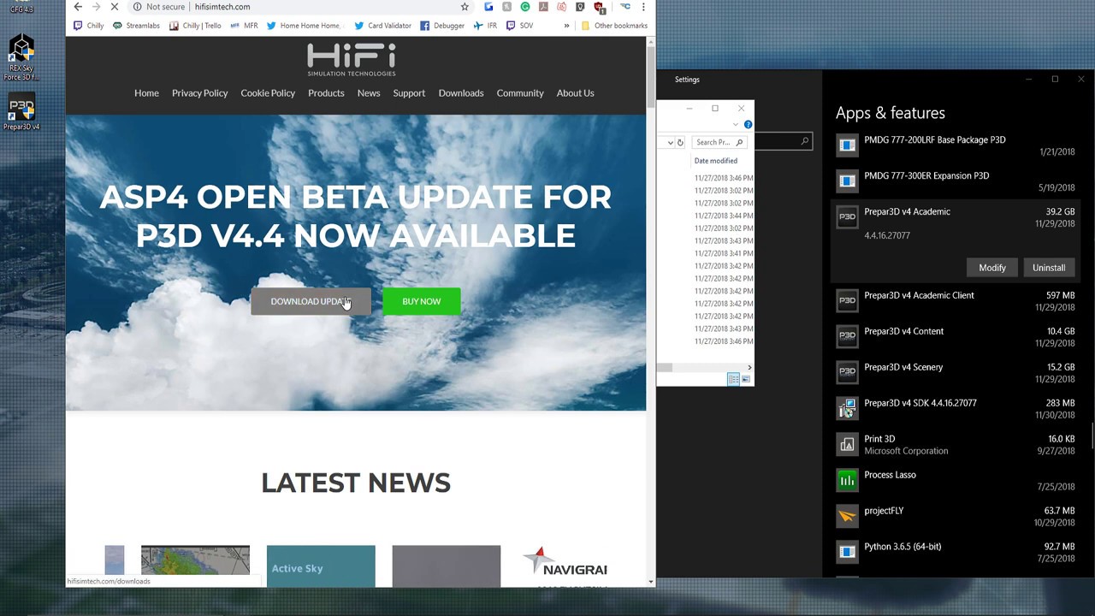Image resolution: width=1095 pixels, height=616 pixels.
Task: Click the green BUY NOW button
Action: pos(422,301)
